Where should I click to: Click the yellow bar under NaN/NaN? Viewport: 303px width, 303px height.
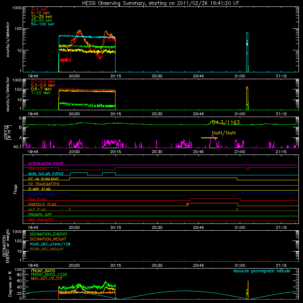tap(209, 138)
